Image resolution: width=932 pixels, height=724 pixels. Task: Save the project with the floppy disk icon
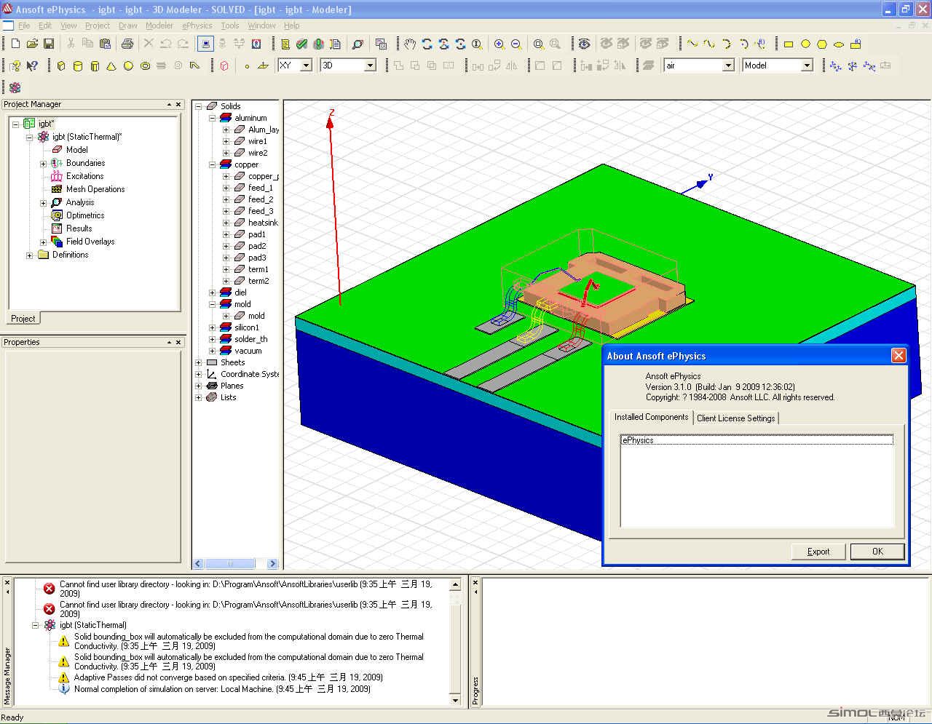point(49,44)
